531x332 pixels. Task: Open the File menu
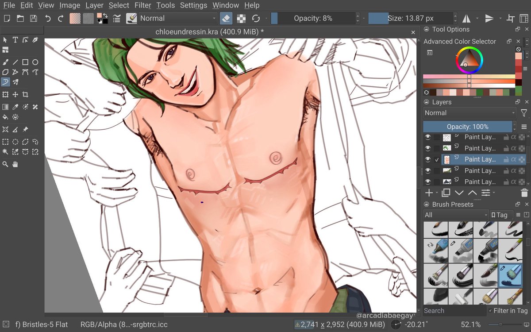tap(9, 5)
